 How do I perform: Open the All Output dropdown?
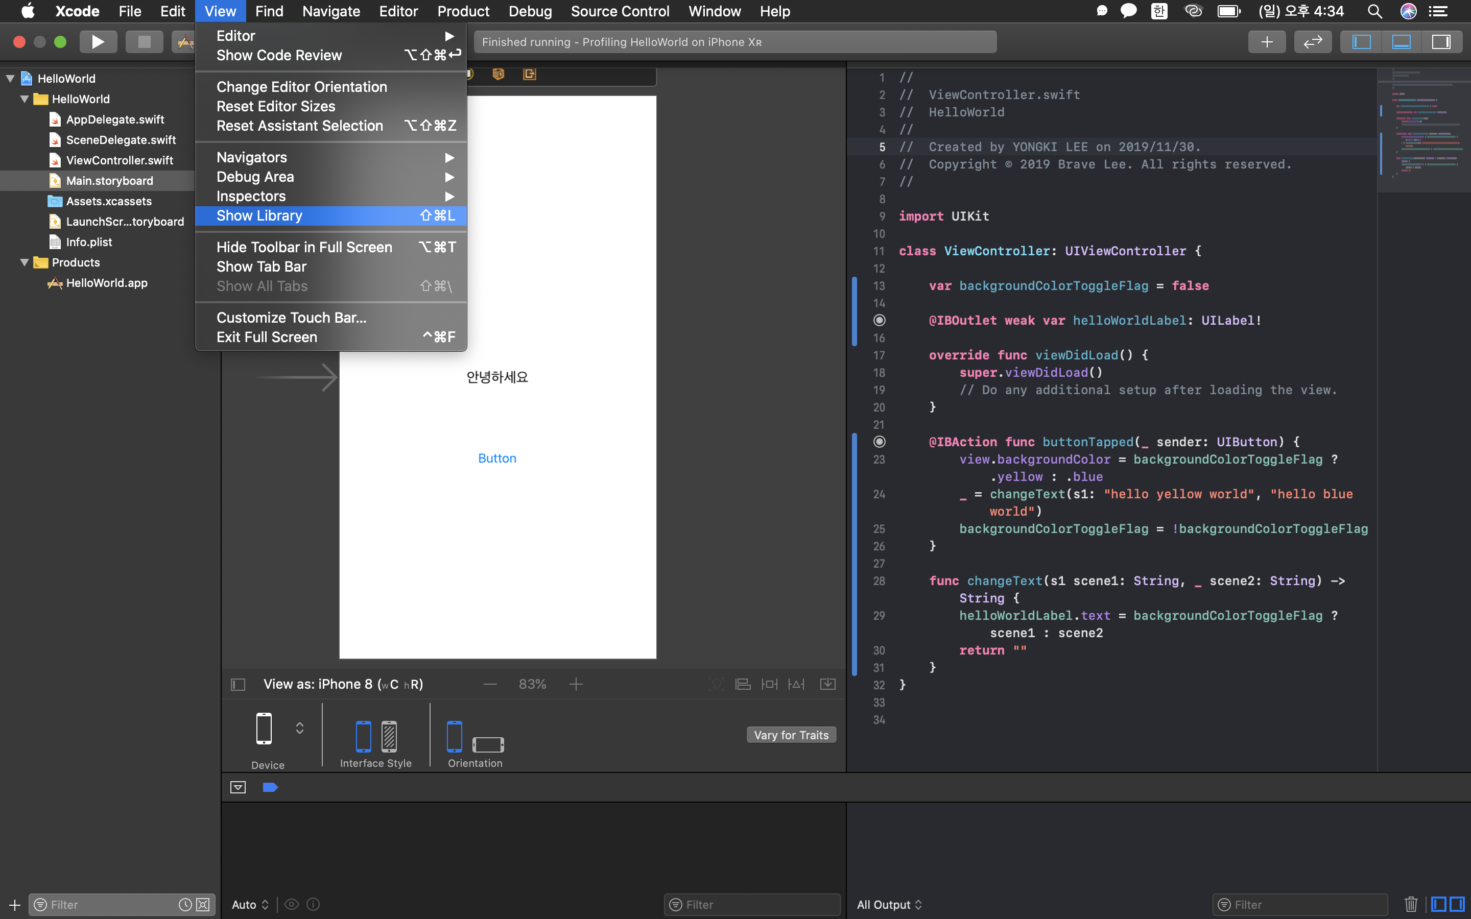pyautogui.click(x=889, y=904)
